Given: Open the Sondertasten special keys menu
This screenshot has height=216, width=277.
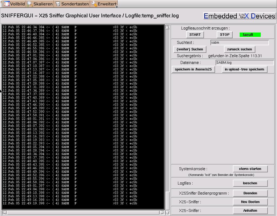Looking at the screenshot, I should pyautogui.click(x=72, y=4).
